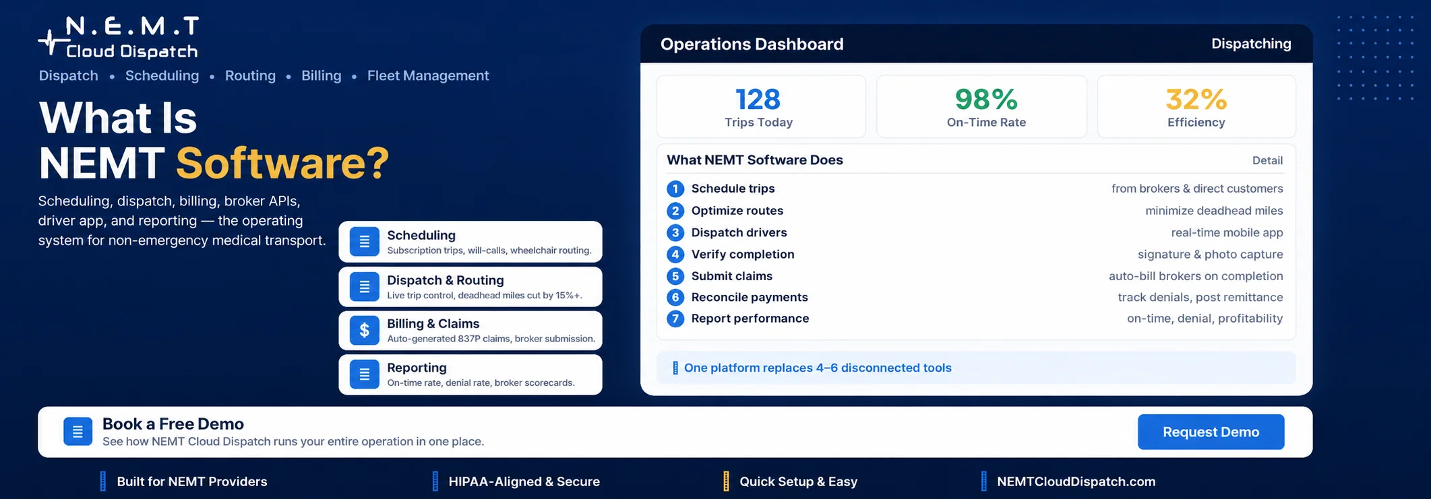Click 'auto-bill brokers on completion' detail
Viewport: 1431px width, 499px height.
click(1196, 275)
